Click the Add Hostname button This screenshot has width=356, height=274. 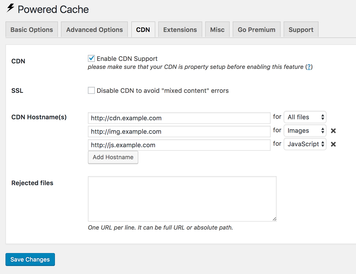point(113,157)
